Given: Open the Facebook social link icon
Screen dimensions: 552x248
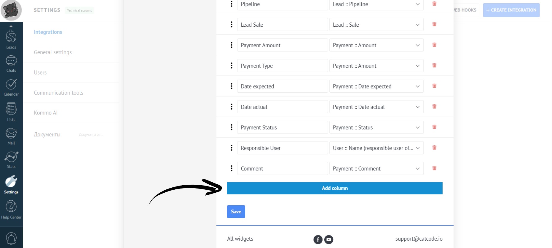Looking at the screenshot, I should [318, 239].
